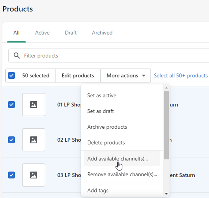Click image placeholder for 01 LP product

click(x=34, y=105)
